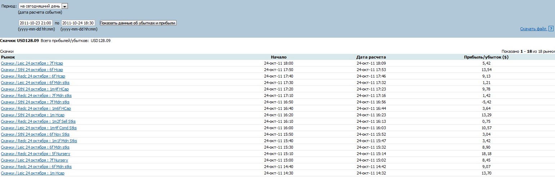Open Redc 24 октября 1m2f Sell Stks

pyautogui.click(x=38, y=121)
